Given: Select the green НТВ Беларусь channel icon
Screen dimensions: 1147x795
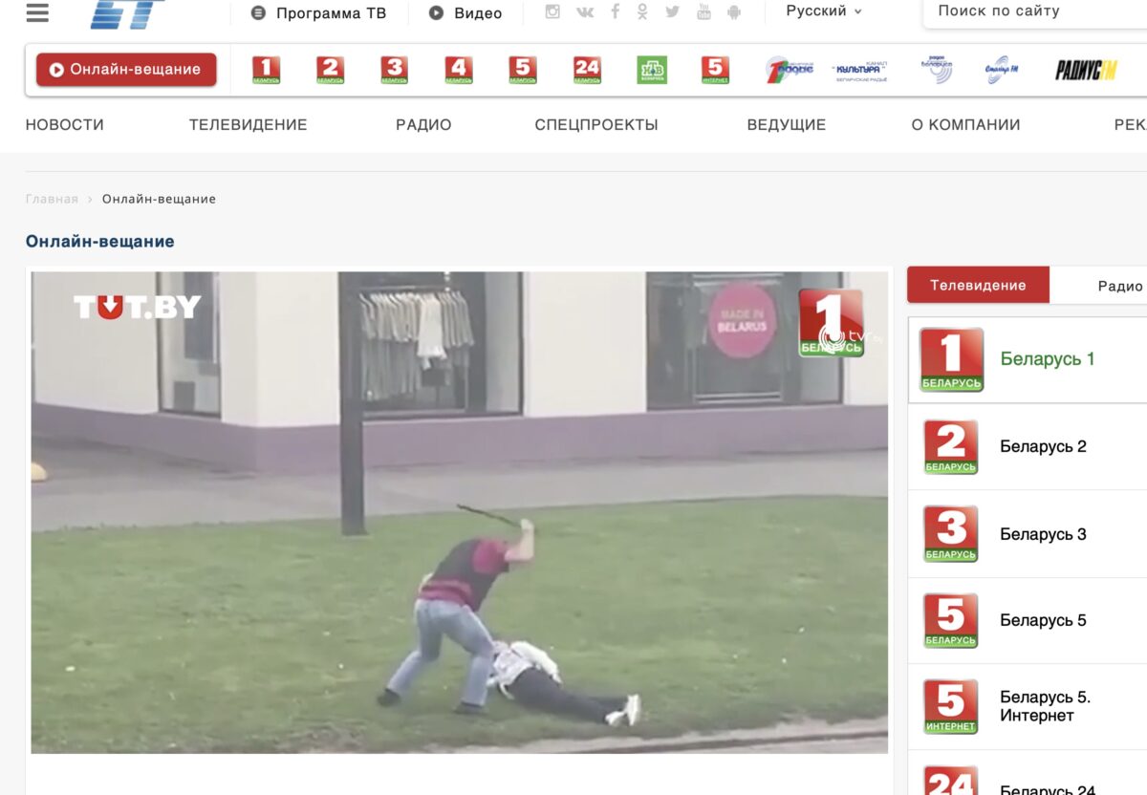Looking at the screenshot, I should (x=652, y=70).
